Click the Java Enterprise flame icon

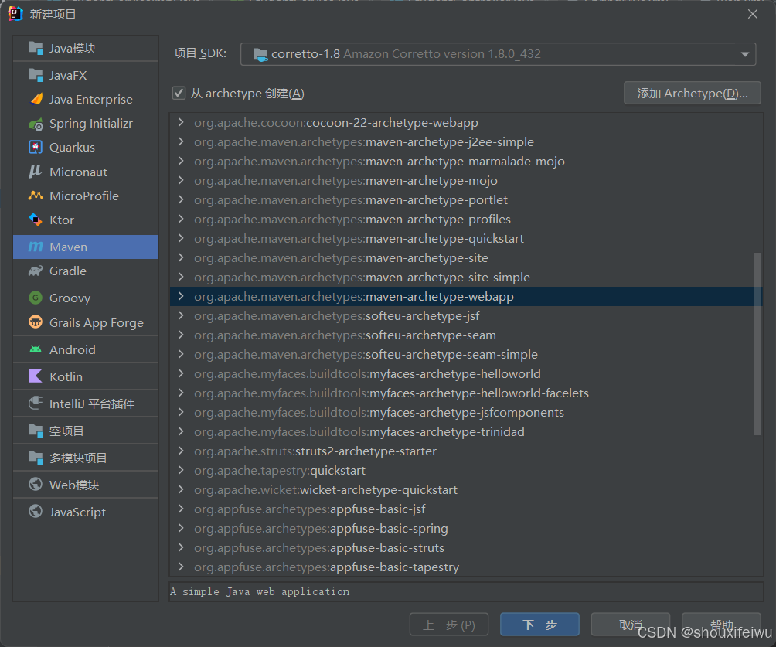(x=36, y=99)
